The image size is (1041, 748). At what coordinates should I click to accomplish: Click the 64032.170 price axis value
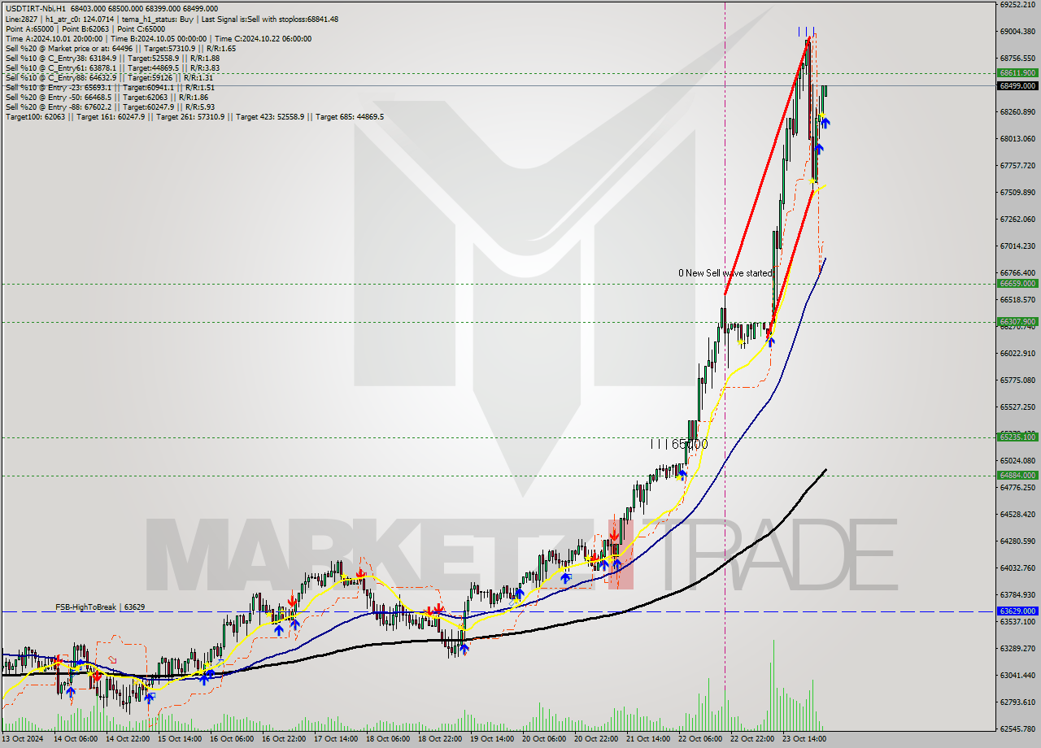[x=1018, y=568]
